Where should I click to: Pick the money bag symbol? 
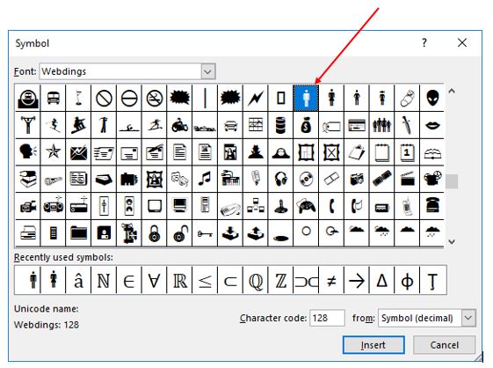pyautogui.click(x=306, y=125)
